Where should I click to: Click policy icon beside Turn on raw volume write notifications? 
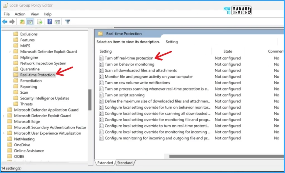[101, 83]
